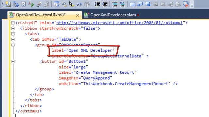209x117 pixels.
Task: Go to the next bookmark
Action: pyautogui.click(x=148, y=4)
